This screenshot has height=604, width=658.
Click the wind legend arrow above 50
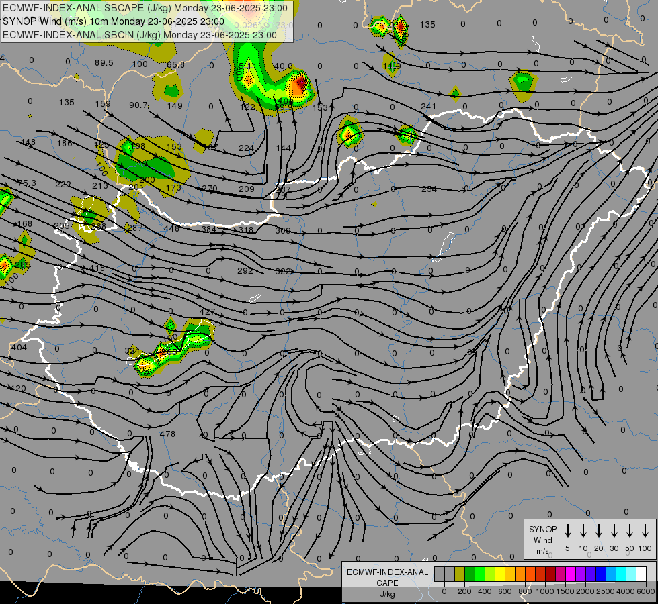[x=630, y=531]
